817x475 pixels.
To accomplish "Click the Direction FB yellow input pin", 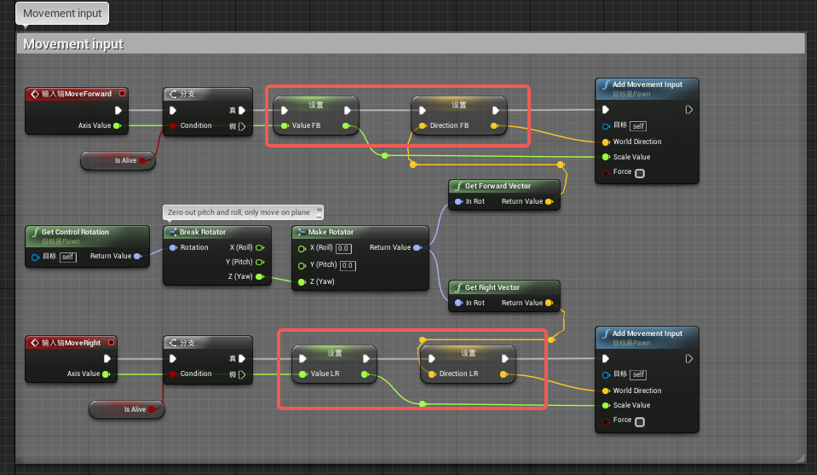I will pyautogui.click(x=423, y=125).
